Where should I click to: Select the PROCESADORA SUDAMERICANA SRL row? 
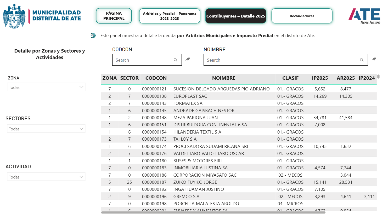tap(239, 146)
